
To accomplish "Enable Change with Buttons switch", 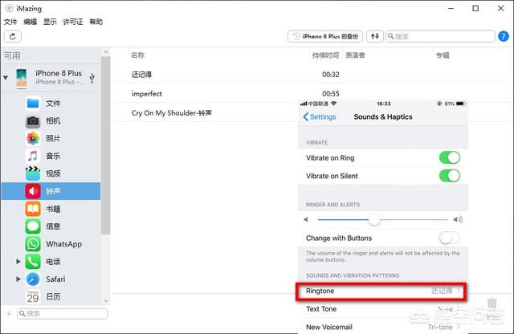I will (x=449, y=238).
